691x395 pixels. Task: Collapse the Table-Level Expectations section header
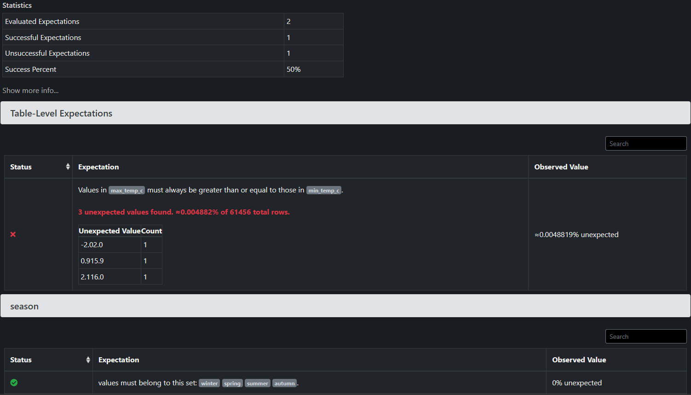coord(345,113)
